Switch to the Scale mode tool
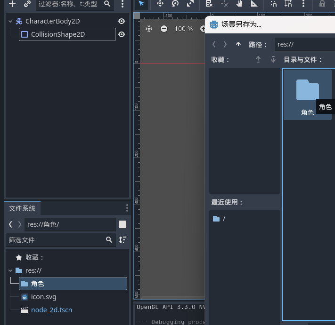The height and width of the screenshot is (325, 335). coord(190,4)
